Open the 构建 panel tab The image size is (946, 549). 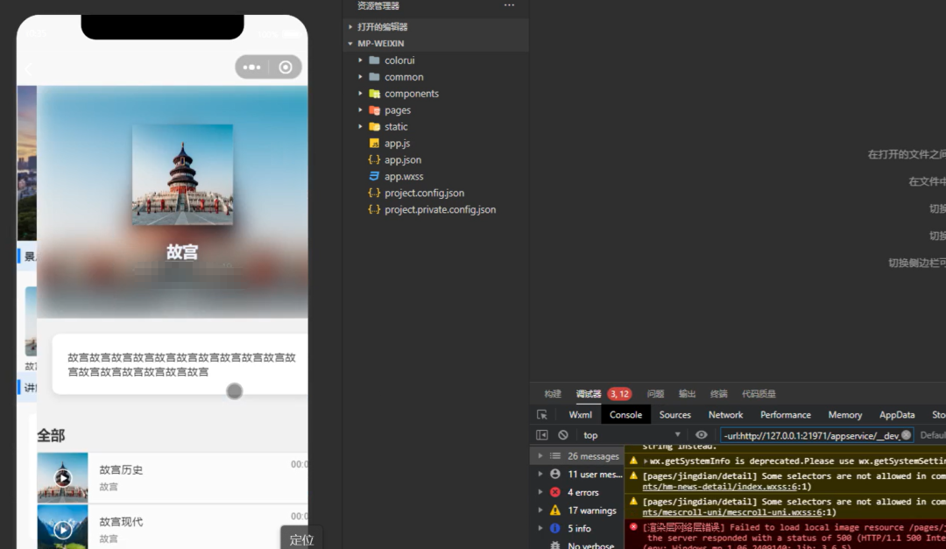pos(553,394)
